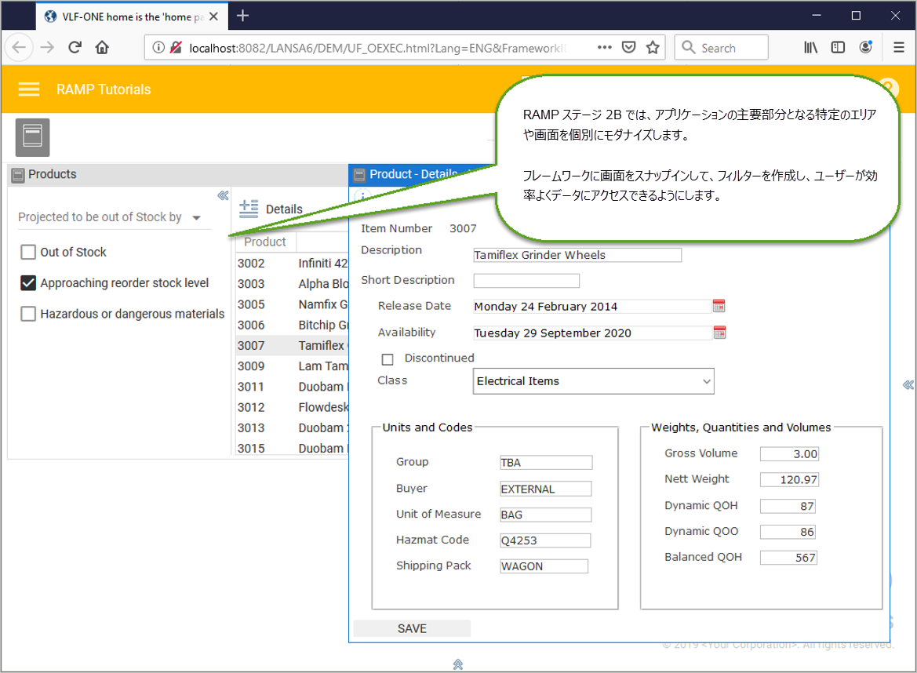This screenshot has height=673, width=917.
Task: Toggle the browser sidebar
Action: click(x=838, y=47)
